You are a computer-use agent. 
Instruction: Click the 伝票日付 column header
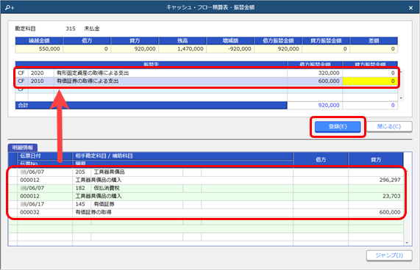pos(45,156)
